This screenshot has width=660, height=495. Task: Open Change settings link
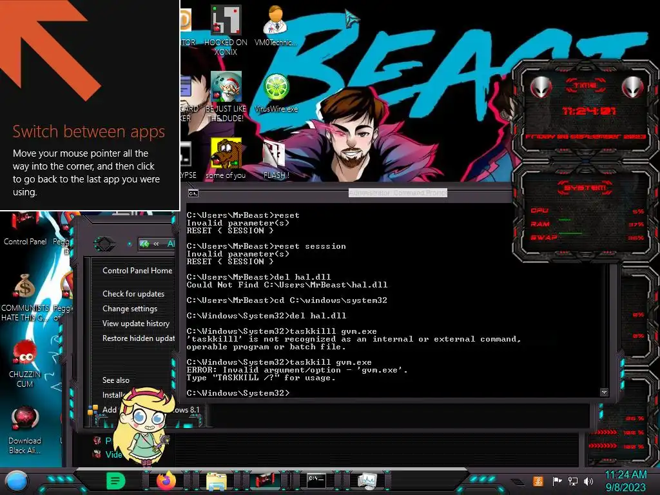coord(130,309)
